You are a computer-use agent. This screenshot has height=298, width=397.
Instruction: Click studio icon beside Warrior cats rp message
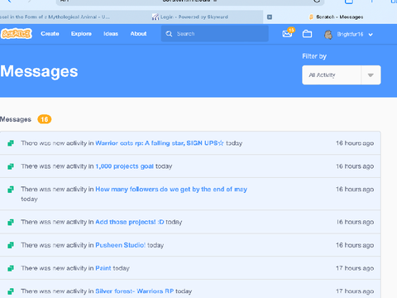[11, 143]
